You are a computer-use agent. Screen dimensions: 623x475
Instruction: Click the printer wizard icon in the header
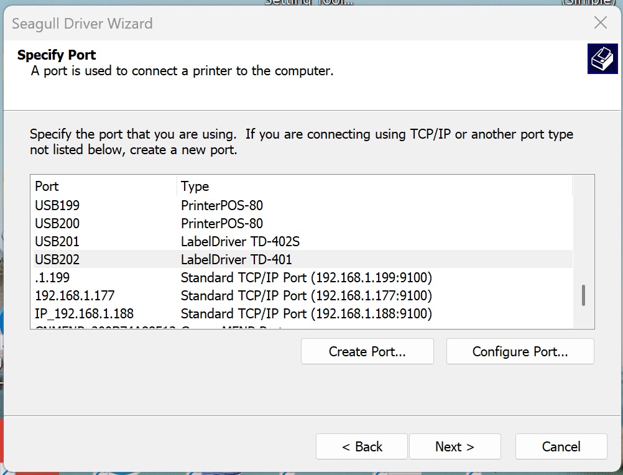tap(602, 59)
